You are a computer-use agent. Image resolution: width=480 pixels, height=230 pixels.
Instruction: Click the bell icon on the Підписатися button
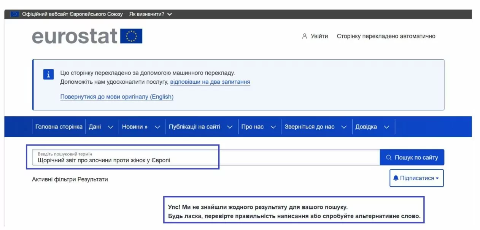[x=397, y=178]
